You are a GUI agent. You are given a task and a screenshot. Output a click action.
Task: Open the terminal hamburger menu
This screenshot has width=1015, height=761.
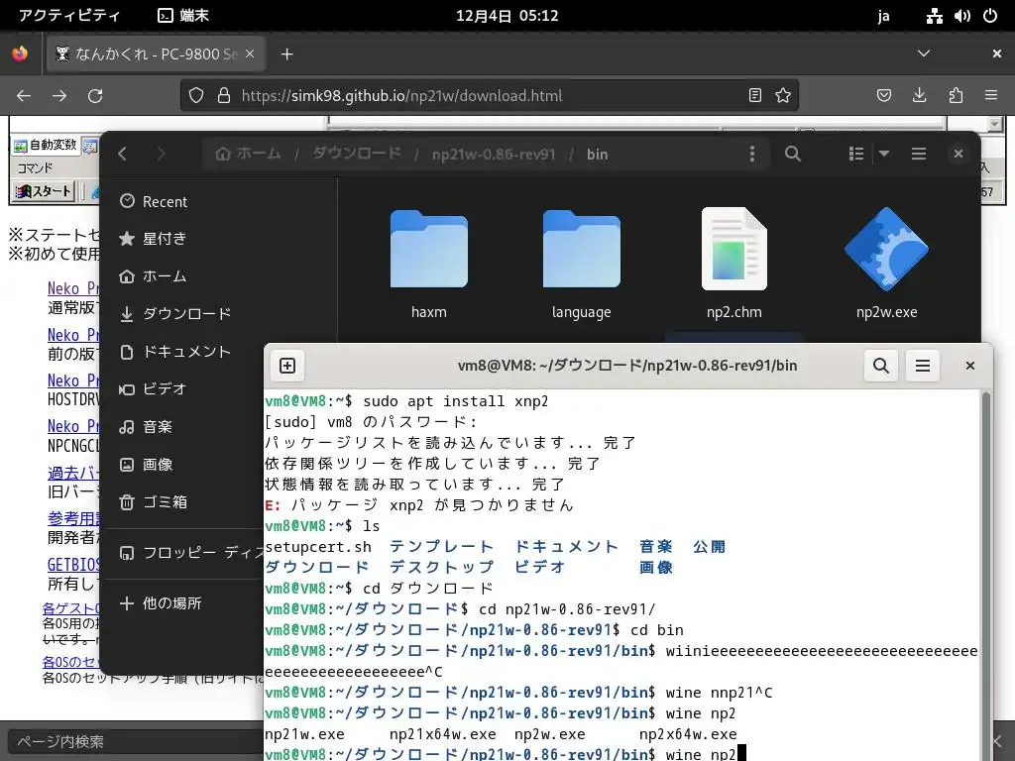923,366
